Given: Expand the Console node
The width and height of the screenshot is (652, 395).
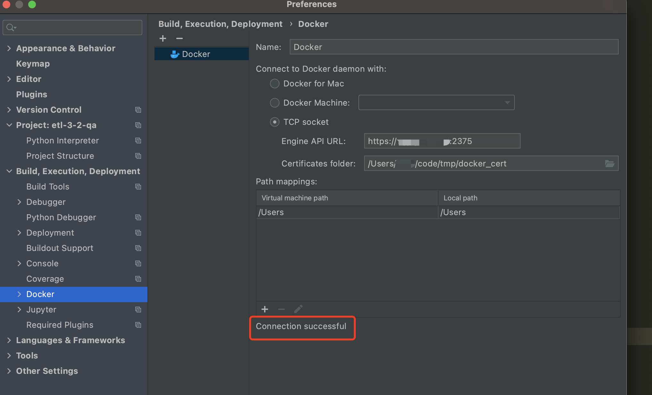Looking at the screenshot, I should [19, 263].
